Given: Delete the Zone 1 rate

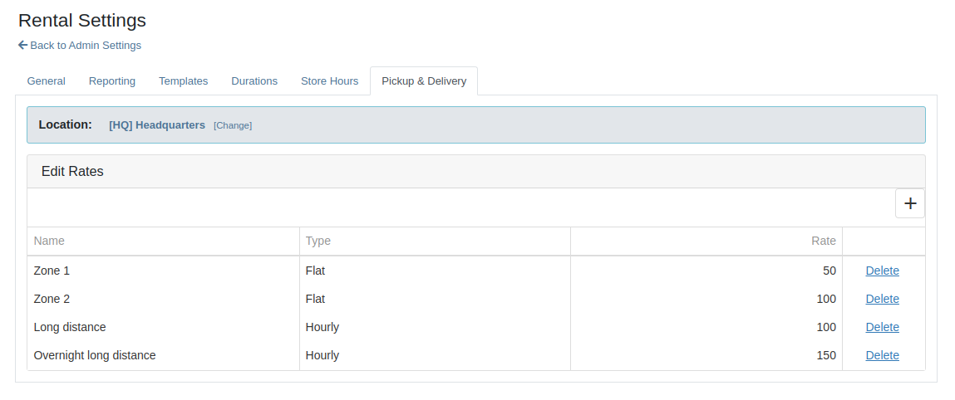Looking at the screenshot, I should (x=882, y=271).
